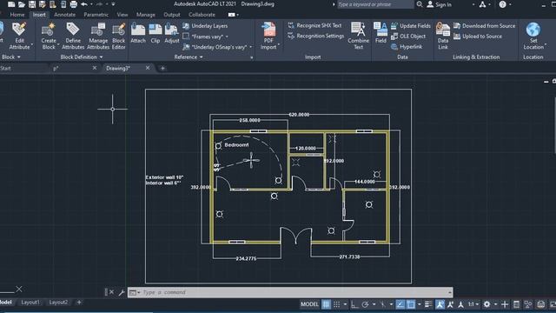Viewport: 556px width, 313px height.
Task: Open the Output ribbon tab
Action: coord(172,15)
